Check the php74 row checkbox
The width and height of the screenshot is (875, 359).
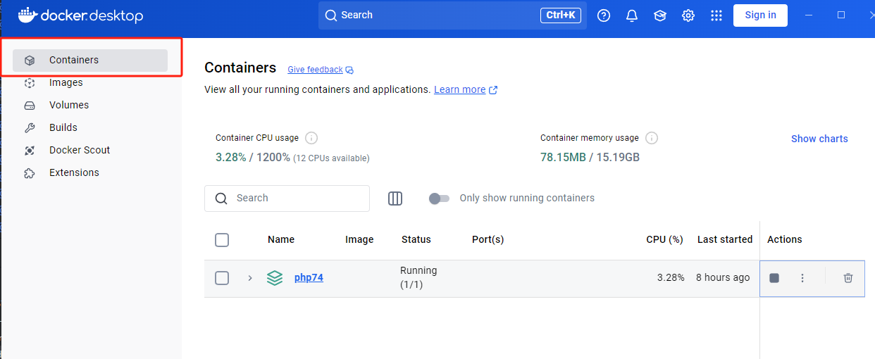click(222, 278)
